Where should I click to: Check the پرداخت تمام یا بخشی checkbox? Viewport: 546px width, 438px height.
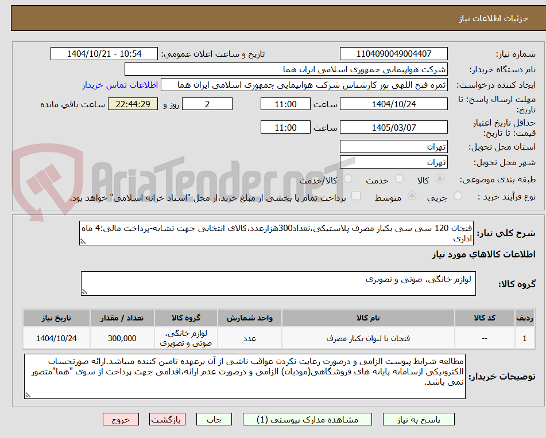coord(356,196)
